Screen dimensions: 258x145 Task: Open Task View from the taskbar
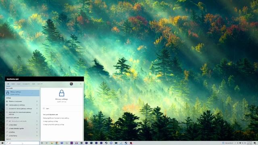[47, 143]
